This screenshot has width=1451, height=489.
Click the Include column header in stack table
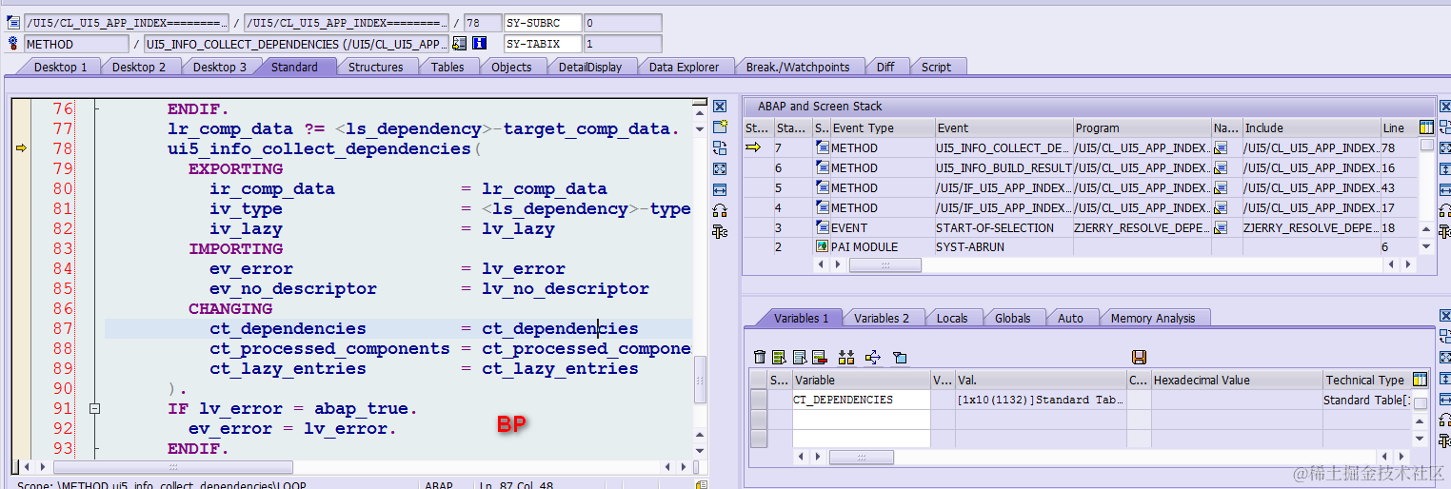1311,127
